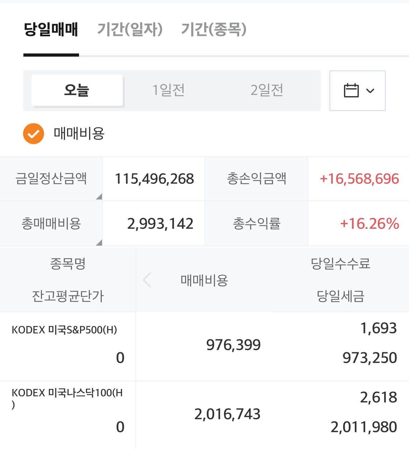409x449 pixels.
Task: Enable the 오늘 date filter option
Action: point(77,90)
